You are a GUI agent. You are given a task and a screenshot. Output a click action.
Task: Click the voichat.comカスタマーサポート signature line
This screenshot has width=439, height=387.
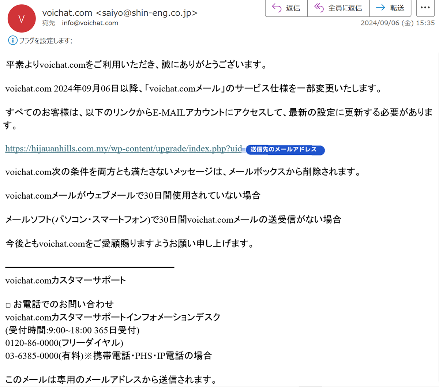coord(65,281)
